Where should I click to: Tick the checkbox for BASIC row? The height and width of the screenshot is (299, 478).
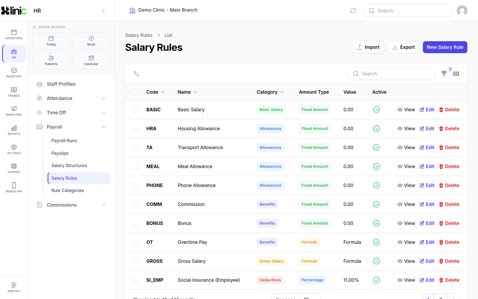point(136,110)
